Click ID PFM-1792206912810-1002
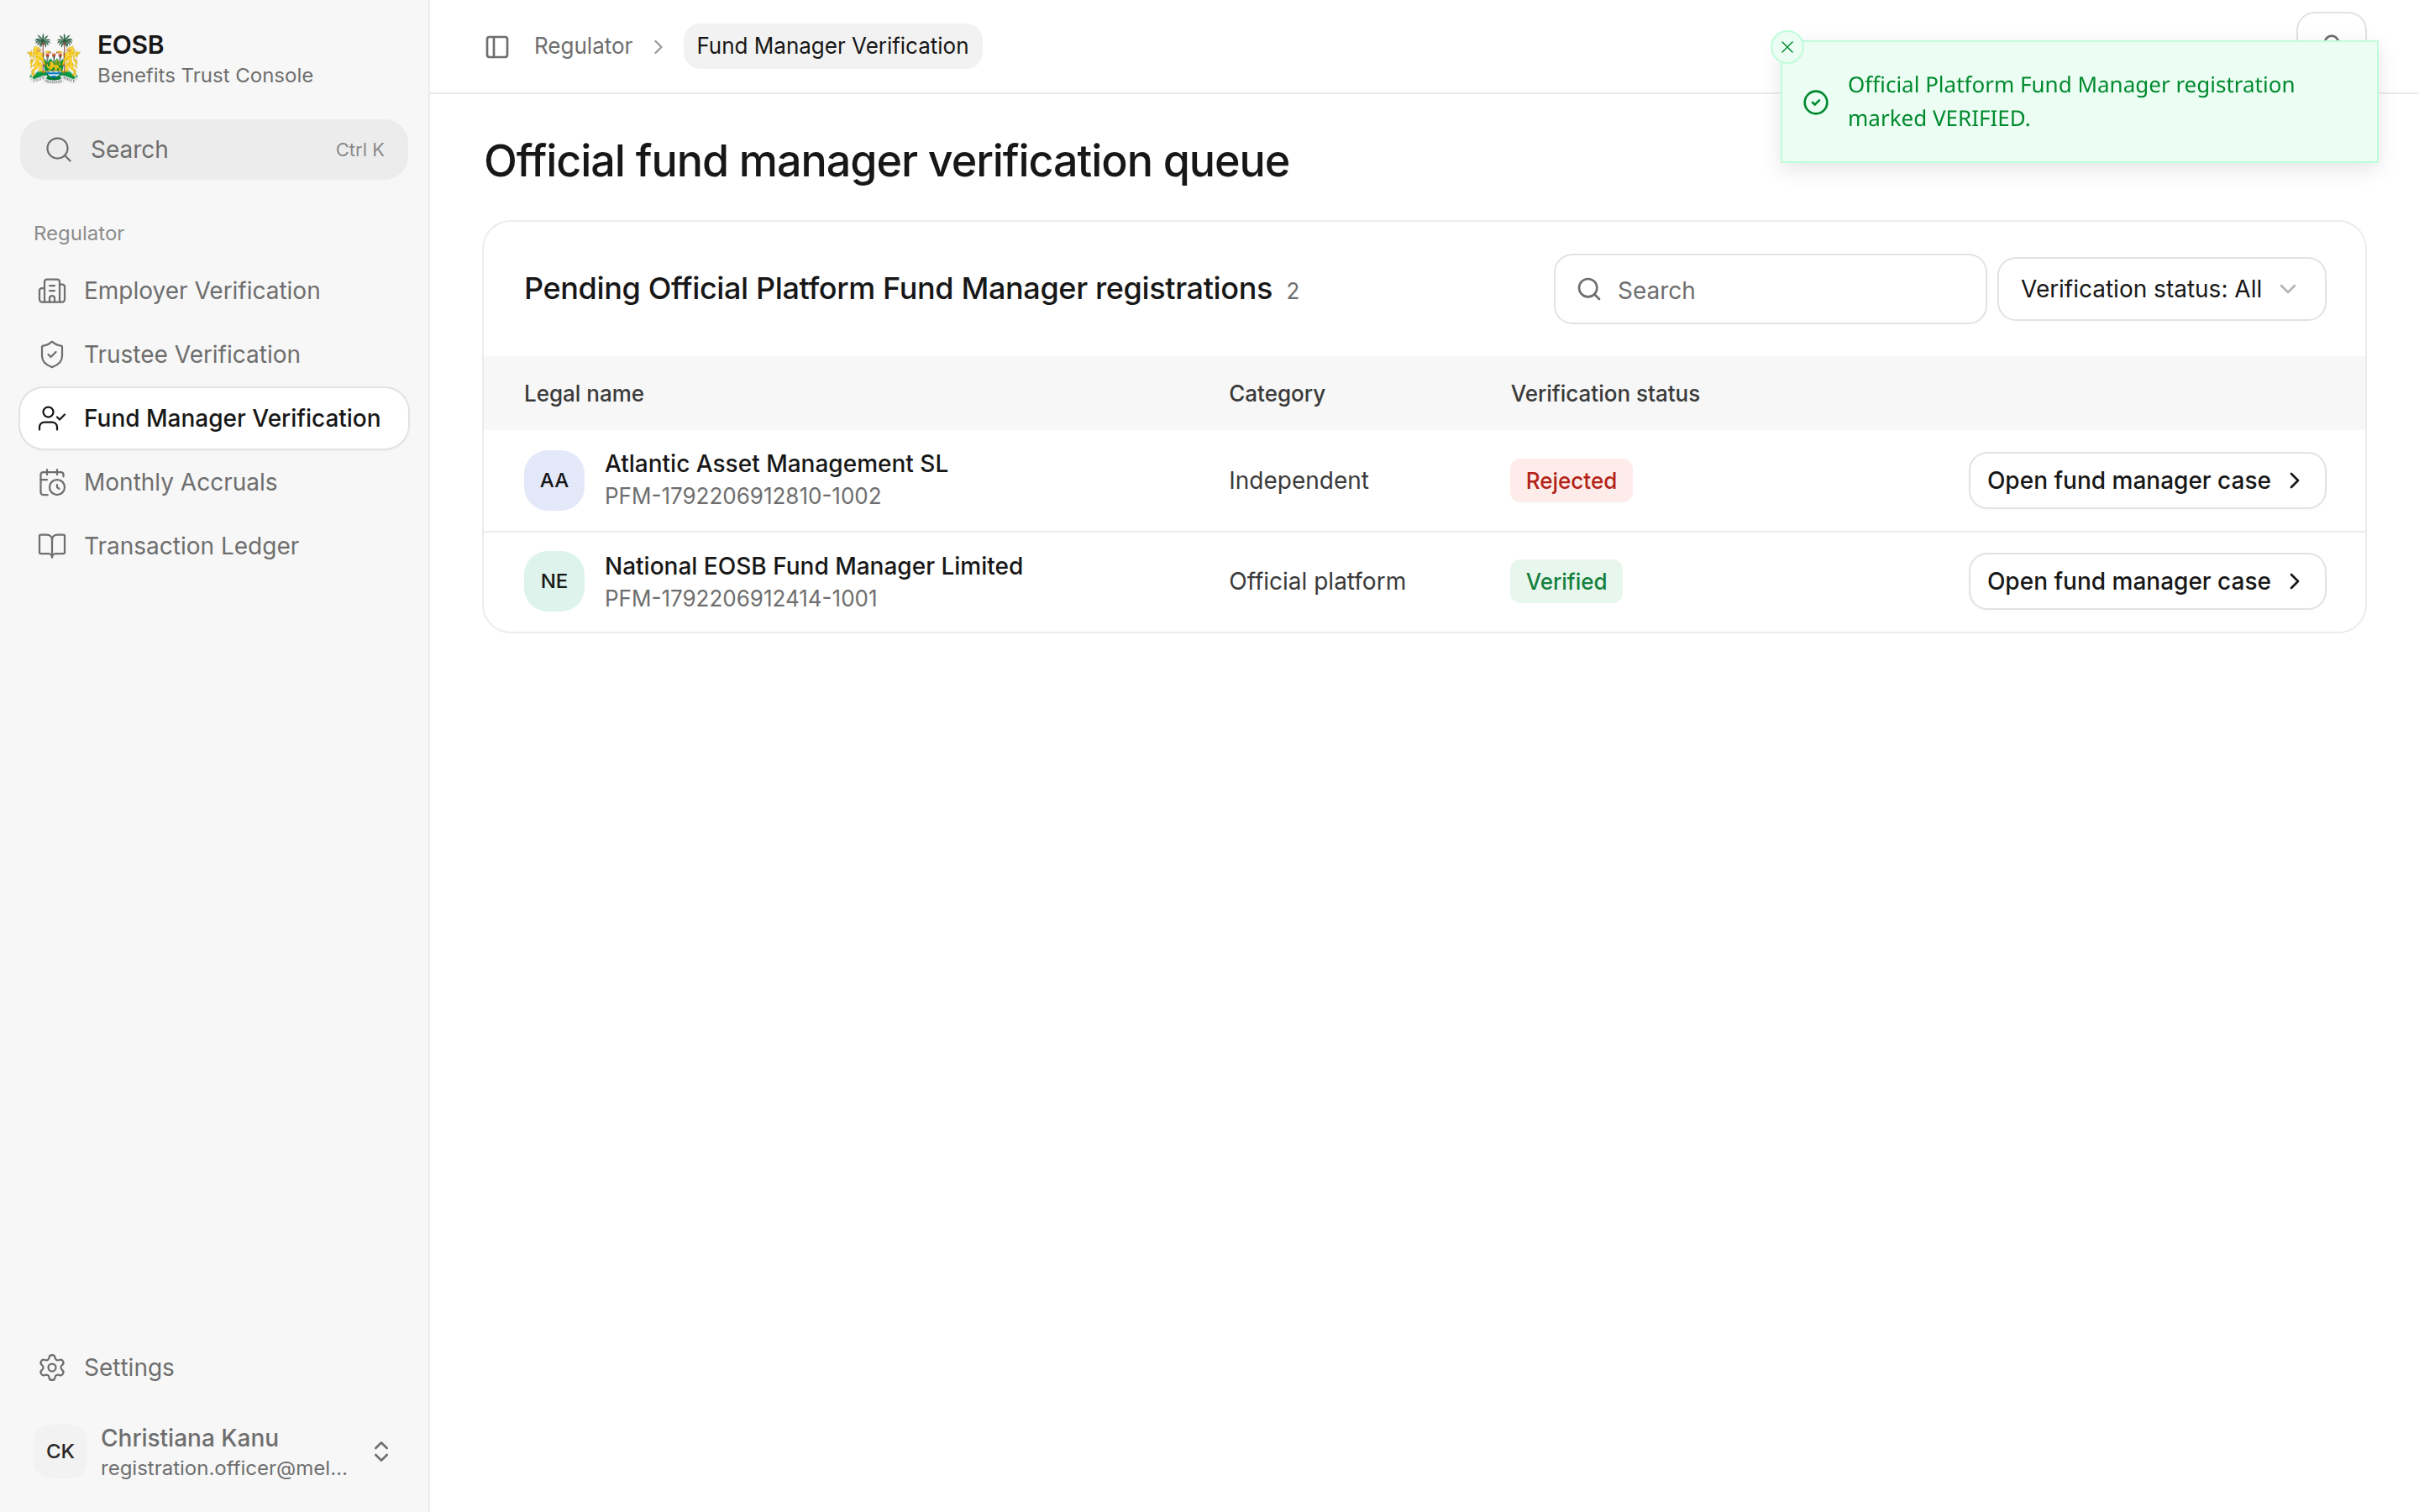Image resolution: width=2419 pixels, height=1512 pixels. [x=742, y=496]
